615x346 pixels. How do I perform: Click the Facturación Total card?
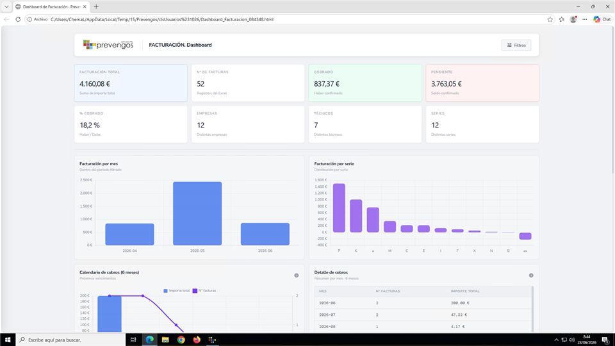click(131, 83)
